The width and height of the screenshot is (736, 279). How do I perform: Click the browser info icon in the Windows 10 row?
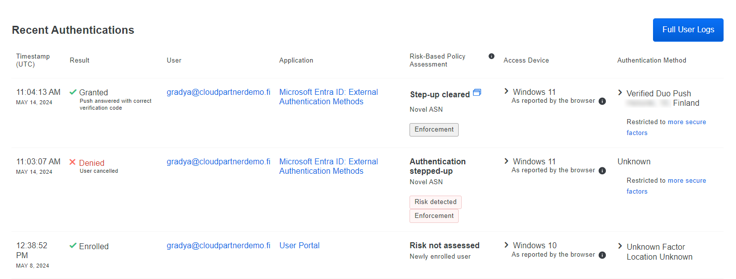click(602, 255)
